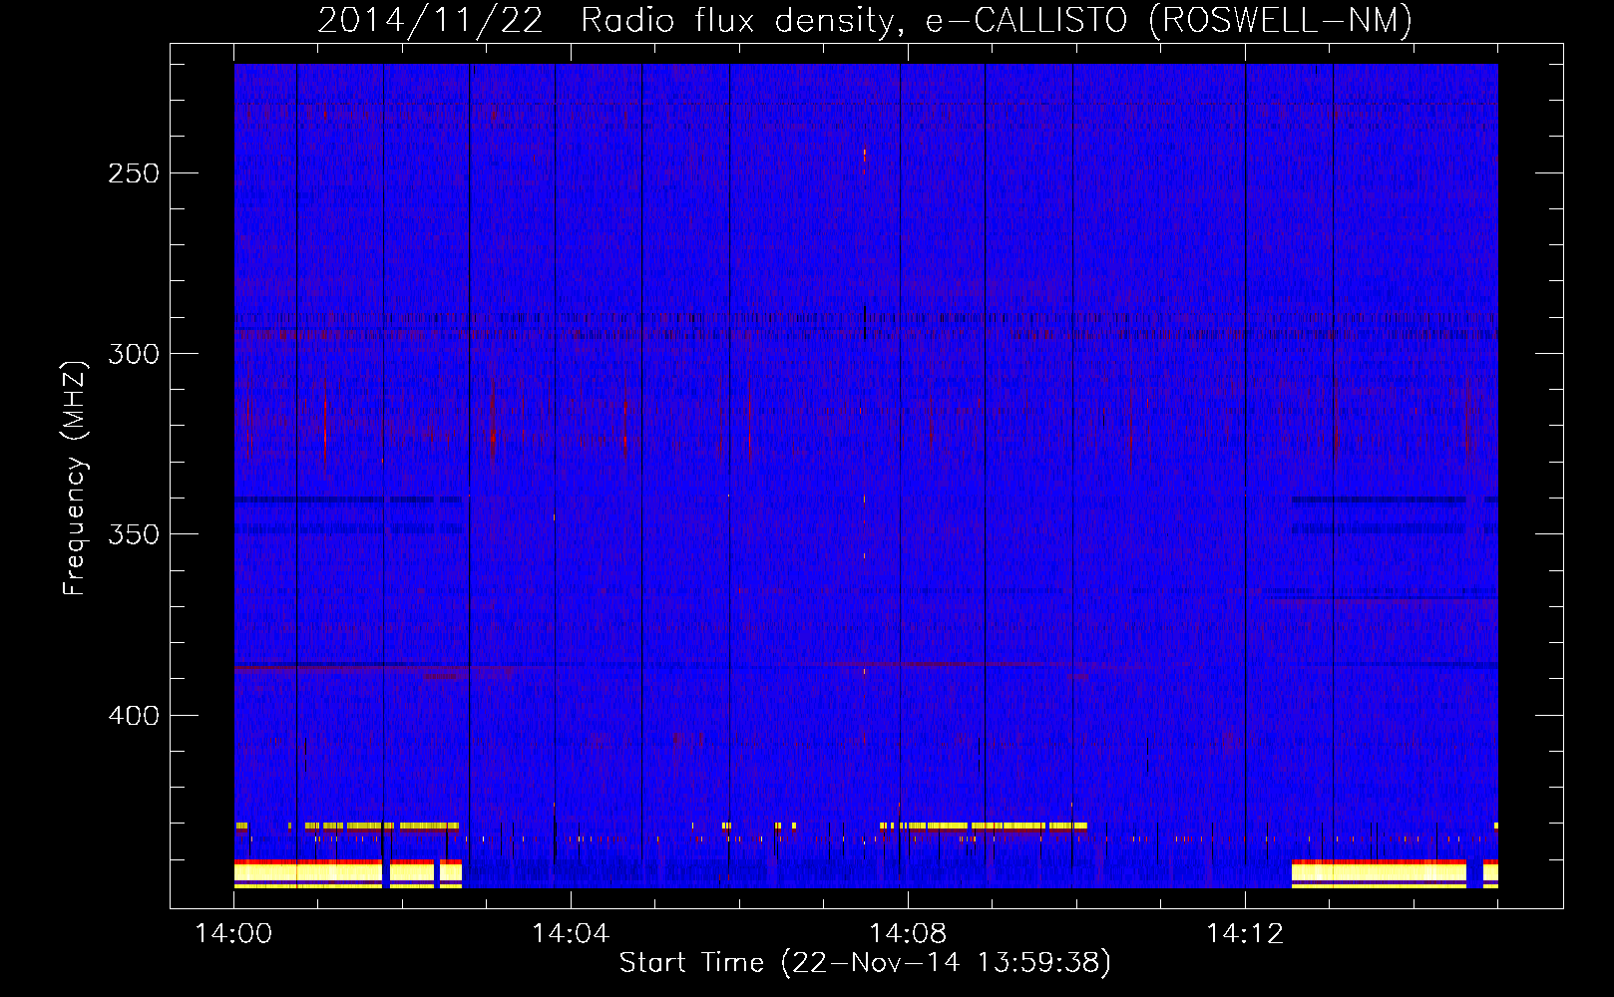Click the 14:08 time tick label
The image size is (1614, 997).
click(x=908, y=934)
